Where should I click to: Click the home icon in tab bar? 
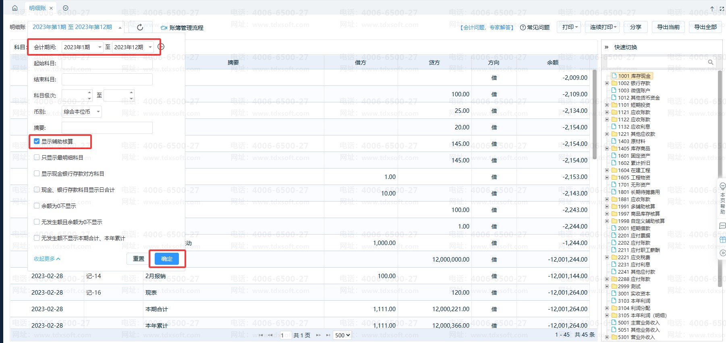coord(15,8)
